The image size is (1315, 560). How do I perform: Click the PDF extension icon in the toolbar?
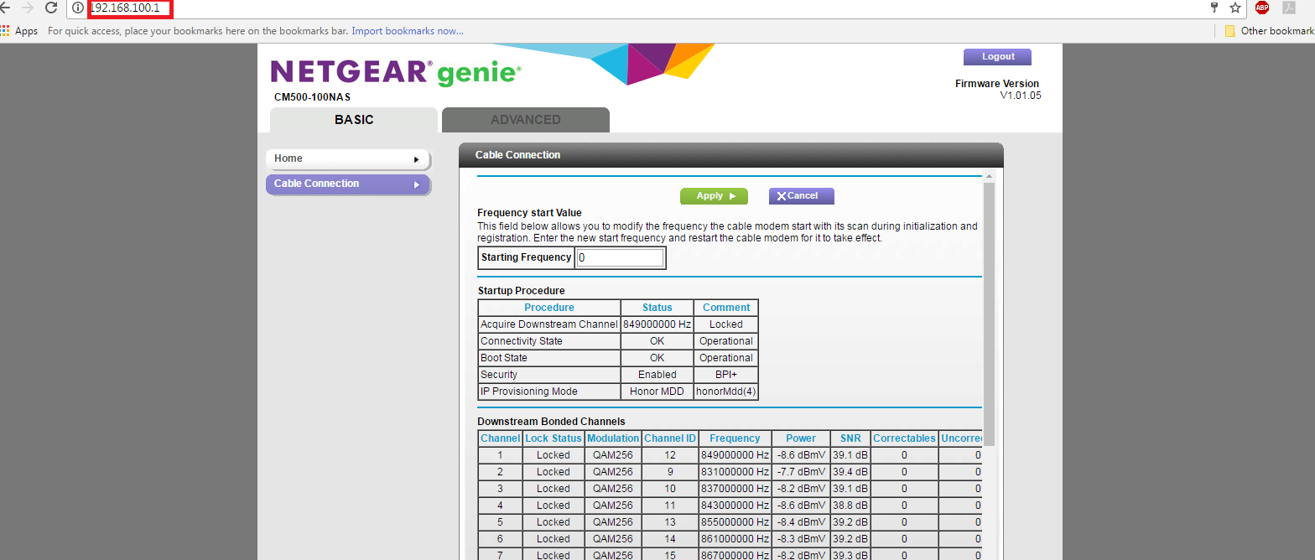[1289, 8]
